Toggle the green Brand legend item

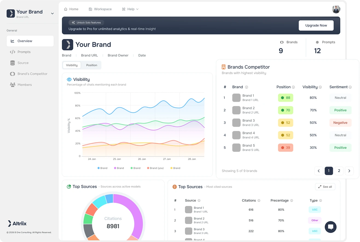[x=135, y=168]
